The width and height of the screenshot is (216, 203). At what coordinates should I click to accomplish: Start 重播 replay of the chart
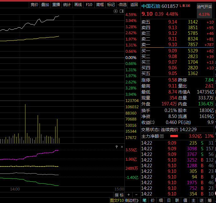[x=56, y=5]
